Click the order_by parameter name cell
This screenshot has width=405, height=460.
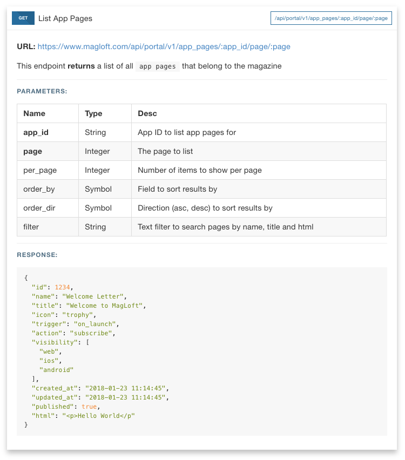[x=39, y=189]
